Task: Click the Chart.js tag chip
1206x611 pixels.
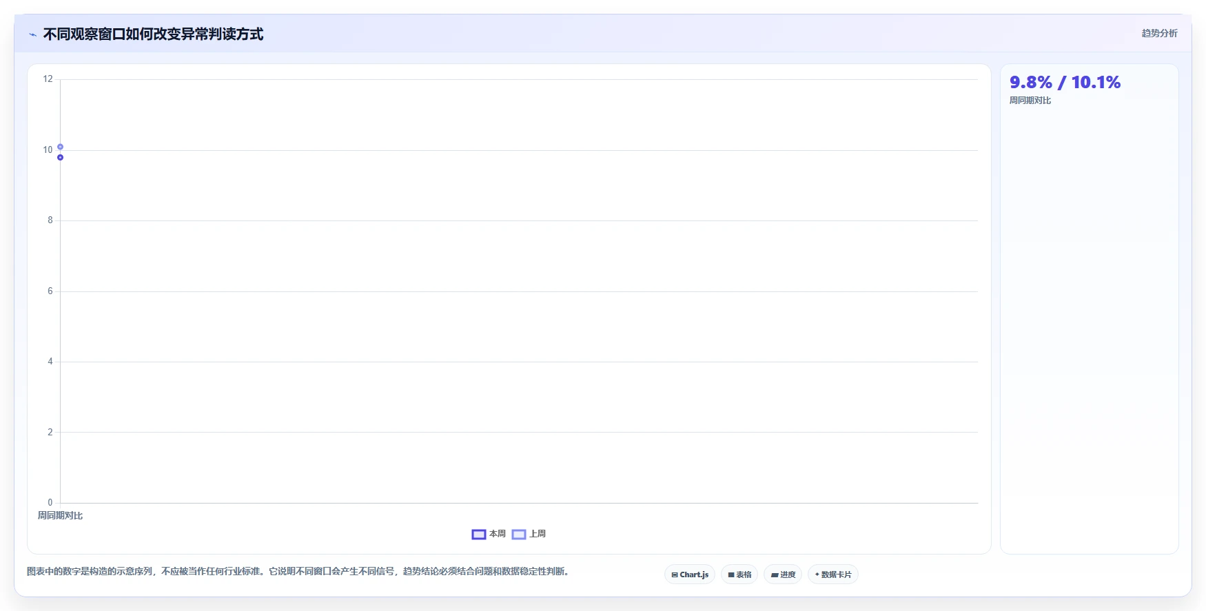Action: pyautogui.click(x=690, y=574)
